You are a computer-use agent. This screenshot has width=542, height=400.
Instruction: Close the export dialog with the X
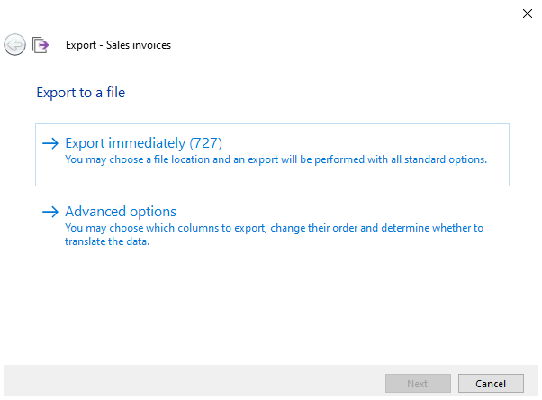click(527, 13)
